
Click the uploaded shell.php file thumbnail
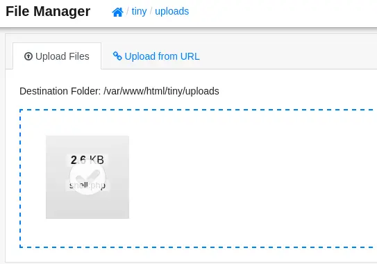[x=87, y=177]
